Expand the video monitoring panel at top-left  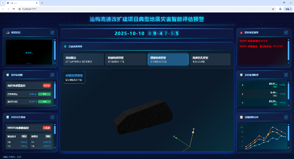[52, 33]
